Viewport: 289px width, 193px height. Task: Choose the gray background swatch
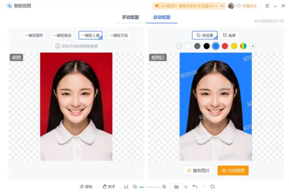[x=197, y=46]
